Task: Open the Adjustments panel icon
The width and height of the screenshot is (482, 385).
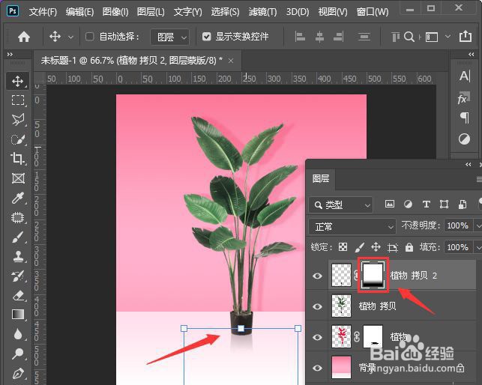Action: coord(464,139)
